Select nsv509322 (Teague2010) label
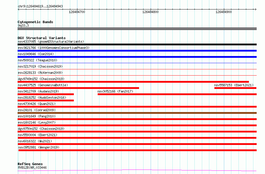The width and height of the screenshot is (265, 174). (x=38, y=60)
